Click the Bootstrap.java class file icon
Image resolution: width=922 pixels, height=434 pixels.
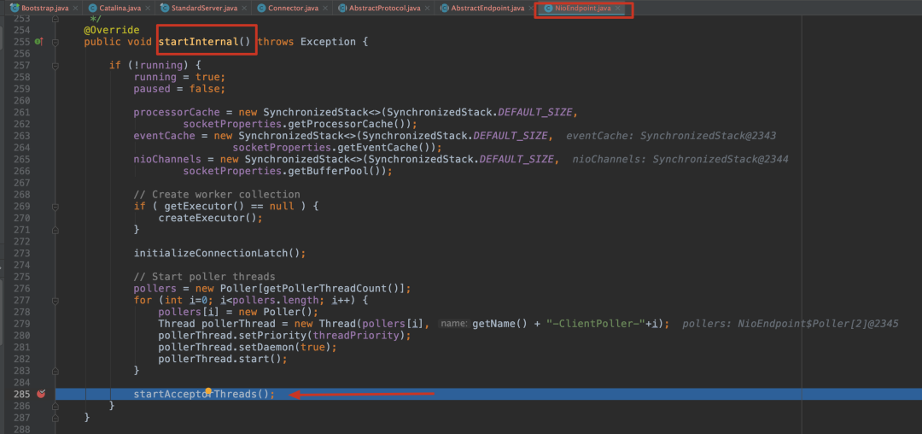15,8
